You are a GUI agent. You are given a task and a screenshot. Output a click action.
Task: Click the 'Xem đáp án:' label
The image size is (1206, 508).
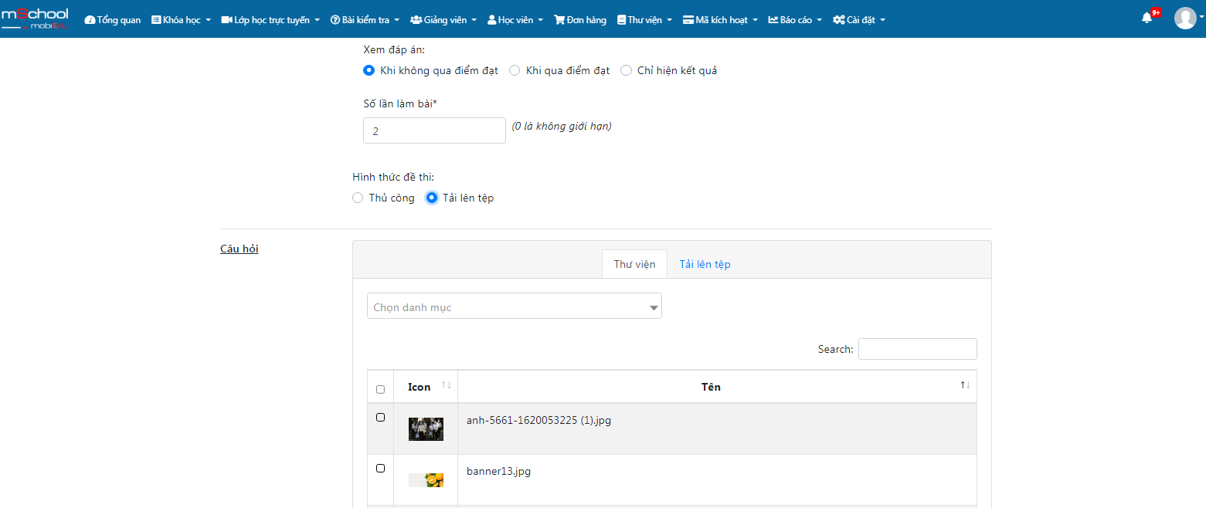394,49
